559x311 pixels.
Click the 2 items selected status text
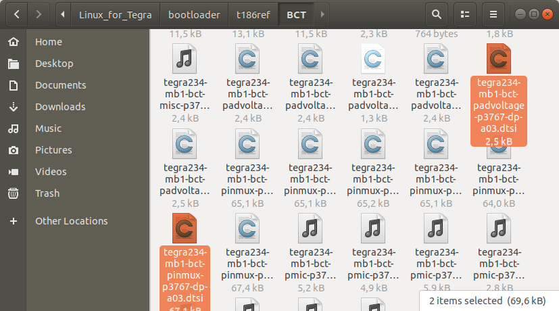coord(487,301)
